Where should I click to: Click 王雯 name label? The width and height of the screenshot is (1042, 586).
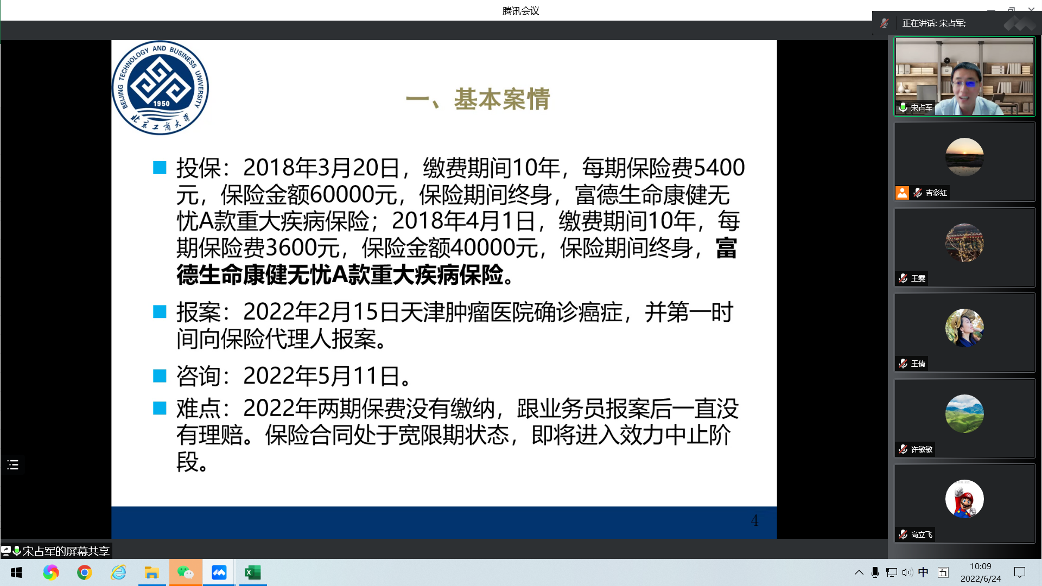point(918,278)
